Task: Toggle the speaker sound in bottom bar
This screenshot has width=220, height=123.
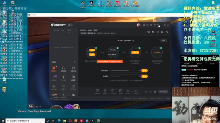Action: (x=136, y=92)
